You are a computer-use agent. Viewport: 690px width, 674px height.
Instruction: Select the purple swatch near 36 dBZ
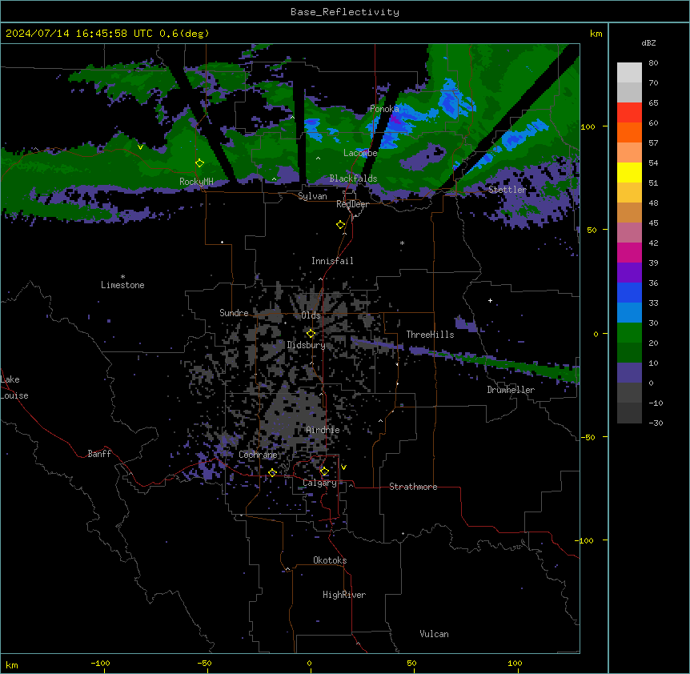pyautogui.click(x=629, y=272)
